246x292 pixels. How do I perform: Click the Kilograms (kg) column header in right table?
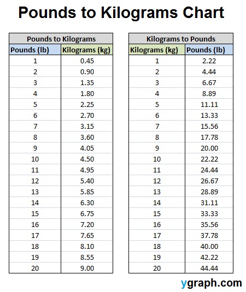tap(157, 50)
